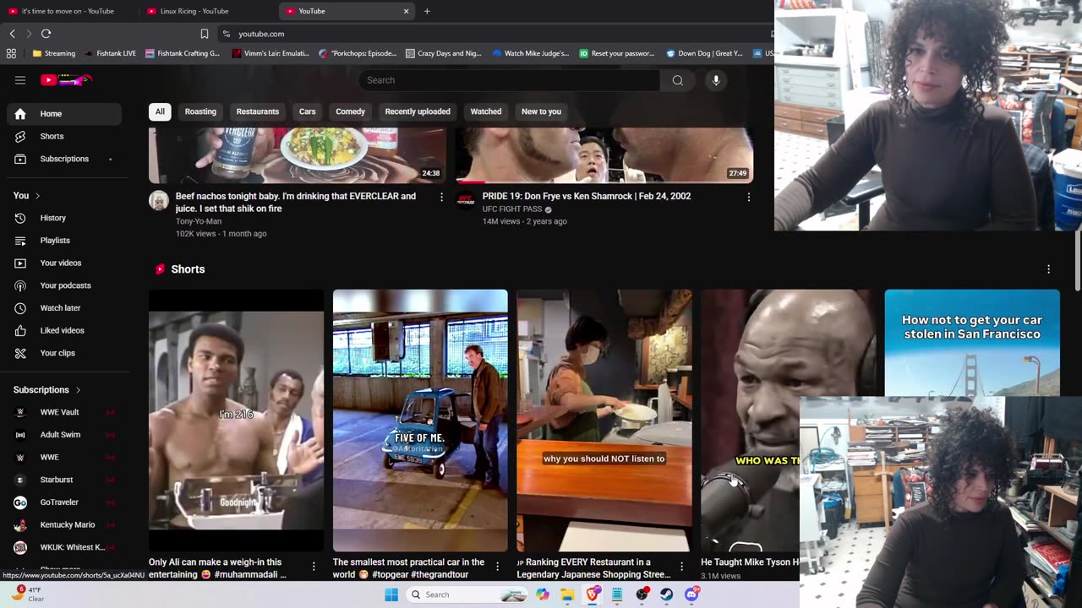Select the Roasting filter chip

click(x=200, y=111)
